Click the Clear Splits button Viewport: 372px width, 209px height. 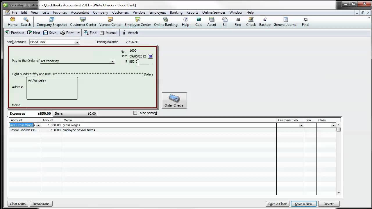[x=18, y=204]
